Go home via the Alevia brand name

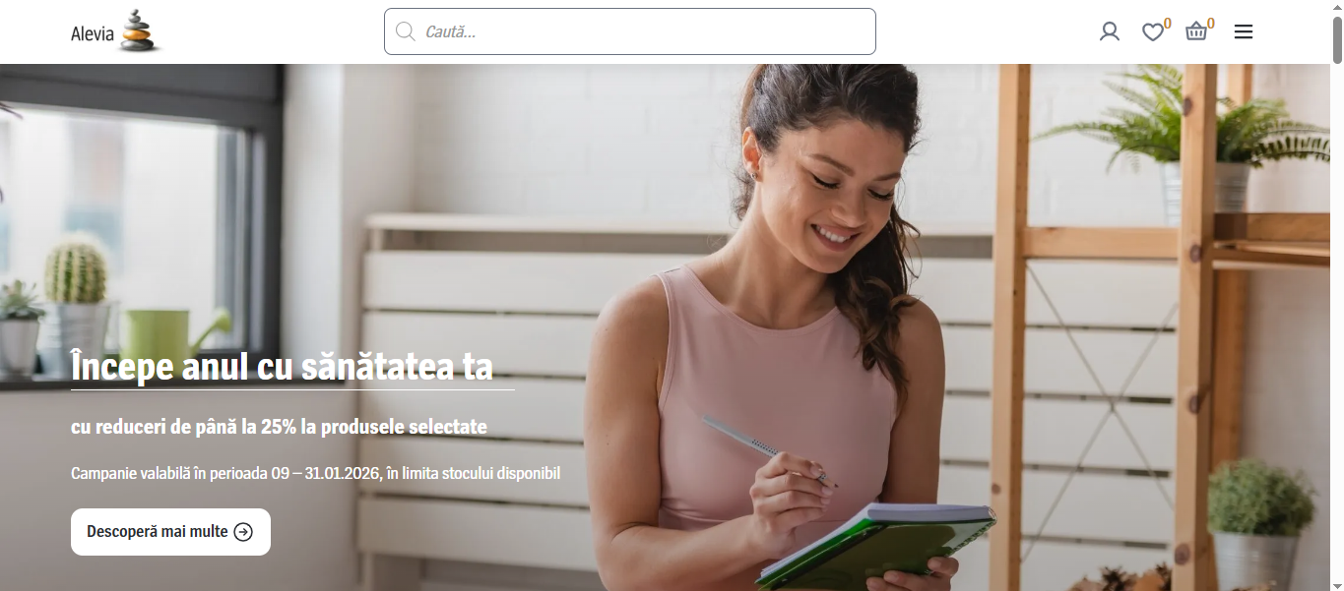(93, 35)
